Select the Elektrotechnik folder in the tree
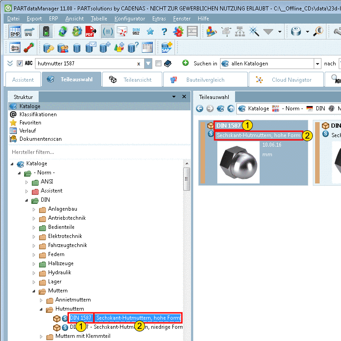The height and width of the screenshot is (341, 341). pyautogui.click(x=65, y=236)
